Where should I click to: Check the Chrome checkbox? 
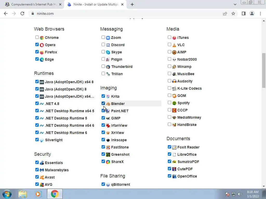click(x=37, y=37)
